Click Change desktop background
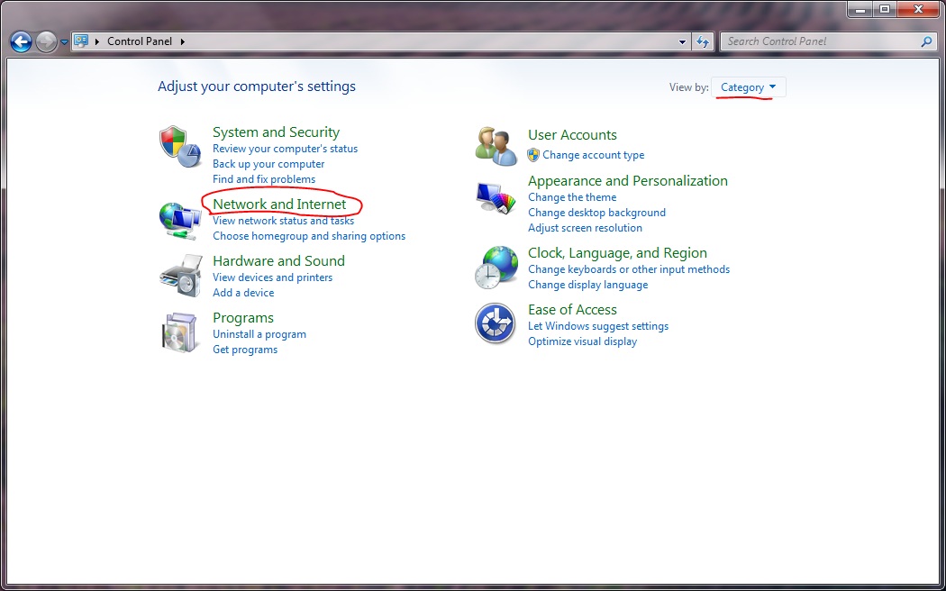 (596, 213)
